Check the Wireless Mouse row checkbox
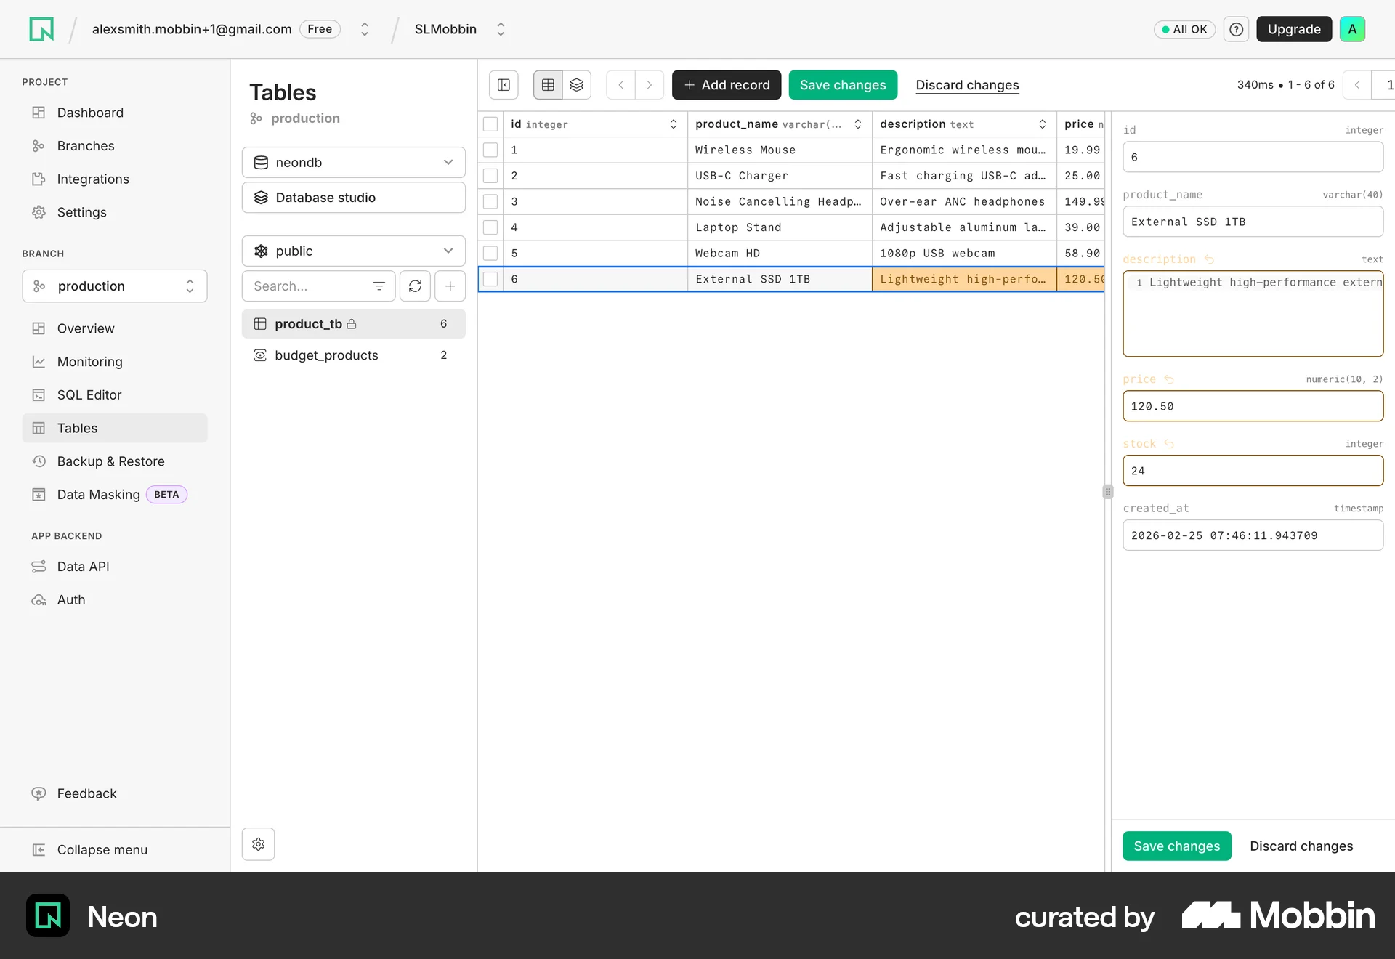 [x=490, y=150]
